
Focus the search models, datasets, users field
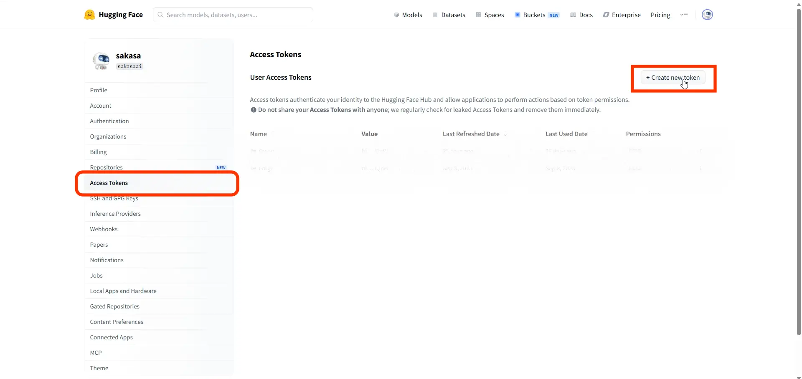(233, 15)
